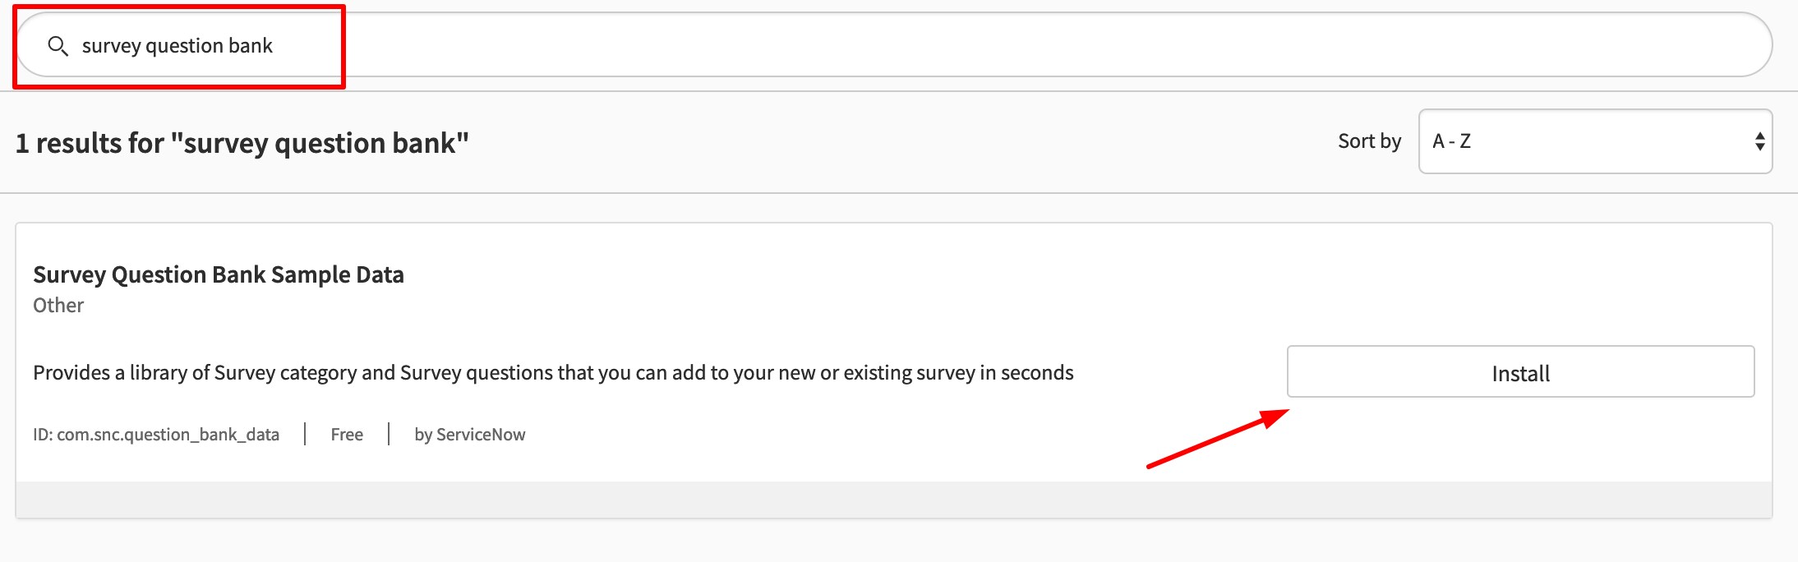Open the Survey Question Bank Sample Data details

(x=219, y=274)
